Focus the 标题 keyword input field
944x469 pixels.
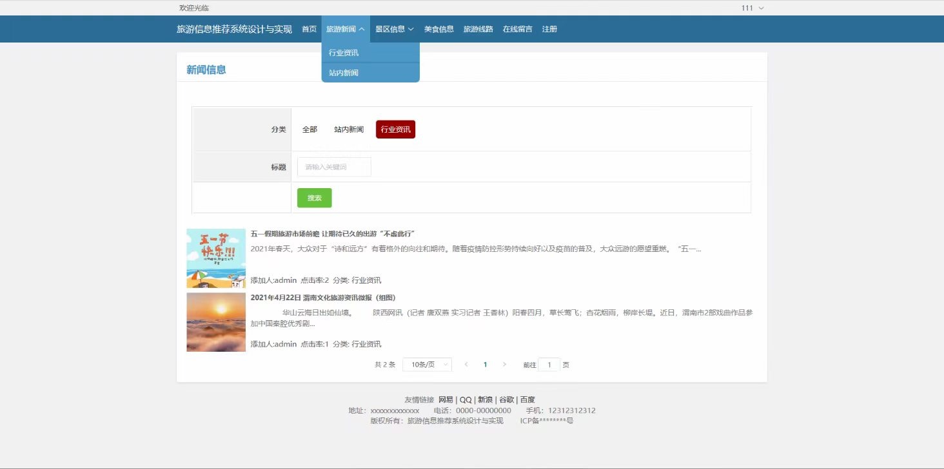click(334, 167)
